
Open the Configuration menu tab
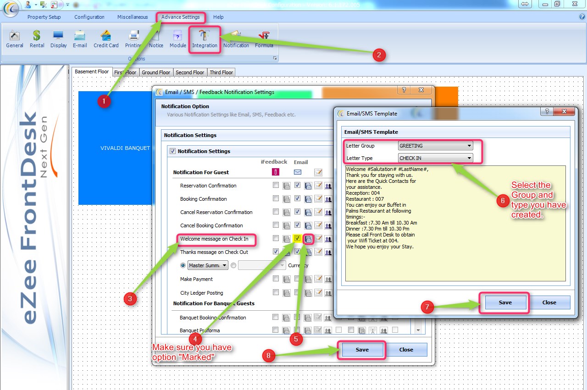click(x=89, y=17)
